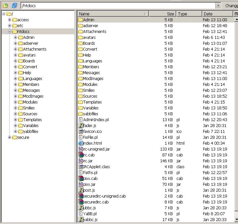Refresh the remote directory listing

14,6
